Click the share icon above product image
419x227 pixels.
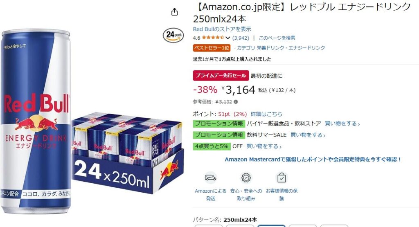coord(174,12)
